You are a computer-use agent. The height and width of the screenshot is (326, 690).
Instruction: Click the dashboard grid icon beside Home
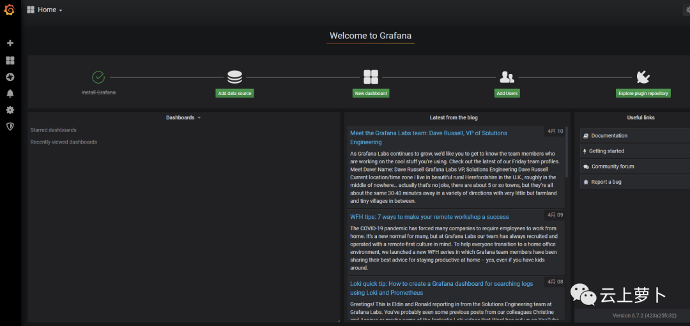point(31,10)
